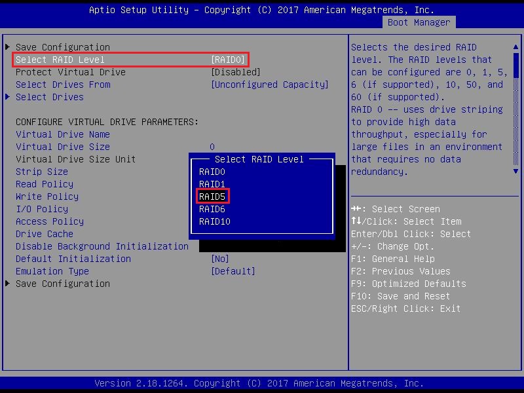Pick RAID1 in the RAID level list
524x393 pixels.
pyautogui.click(x=213, y=184)
